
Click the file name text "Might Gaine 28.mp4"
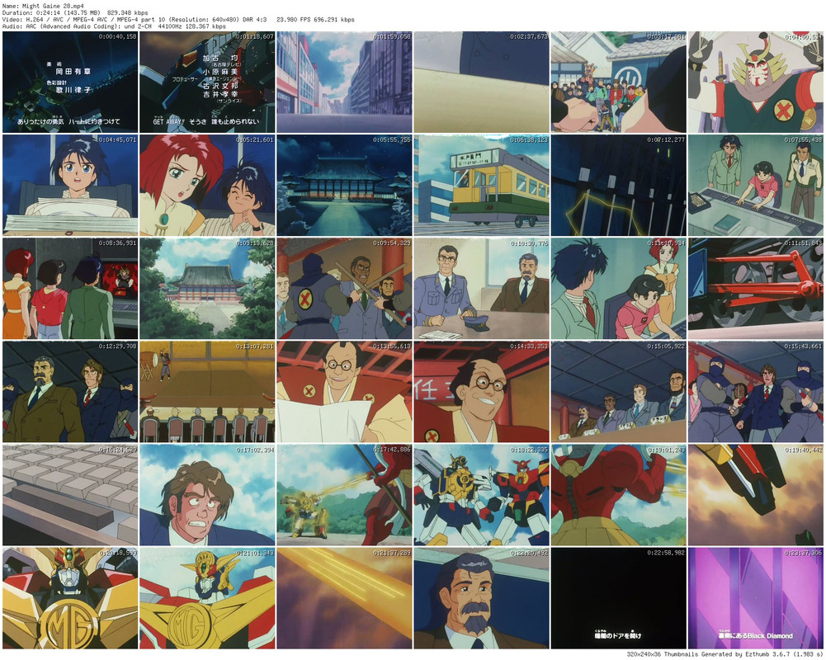coord(53,6)
